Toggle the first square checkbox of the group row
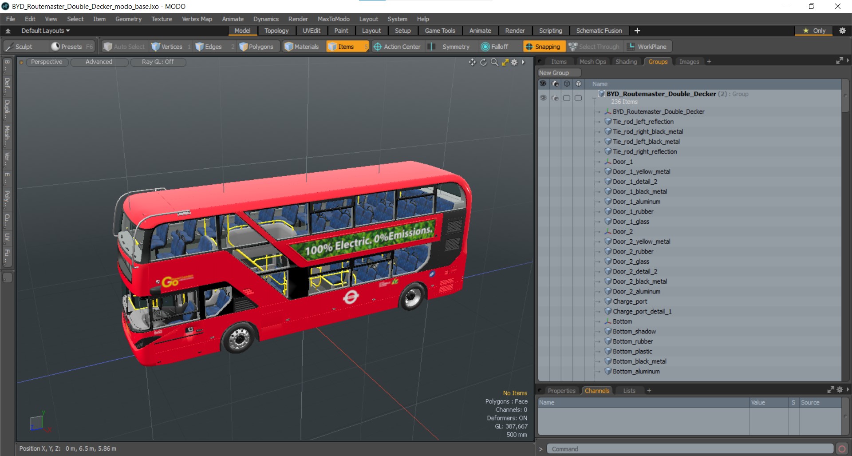The width and height of the screenshot is (852, 456). (566, 98)
